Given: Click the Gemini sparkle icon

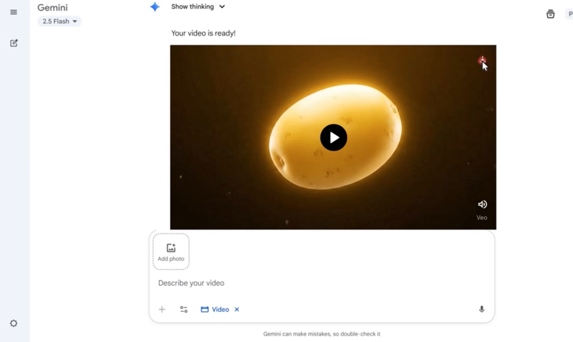Looking at the screenshot, I should 155,6.
